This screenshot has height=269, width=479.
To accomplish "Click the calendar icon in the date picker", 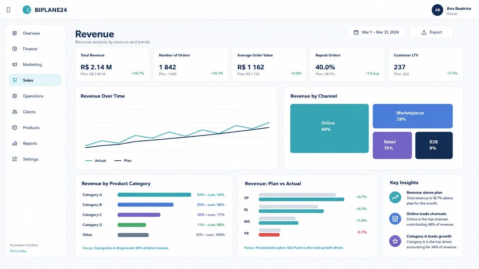I will tap(356, 32).
